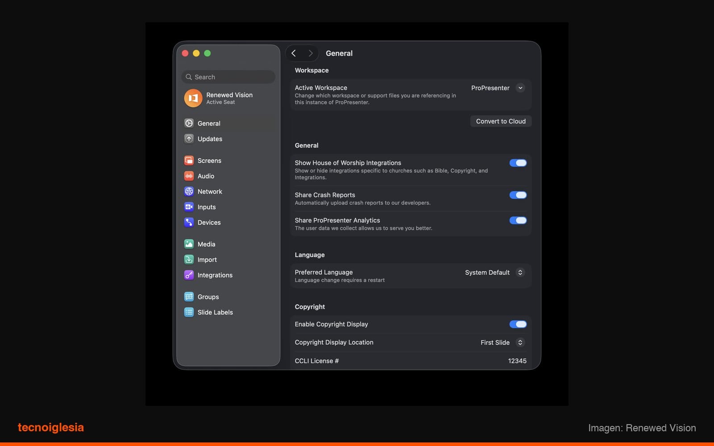
Task: Click the Share Crash Reports label text
Action: point(325,195)
